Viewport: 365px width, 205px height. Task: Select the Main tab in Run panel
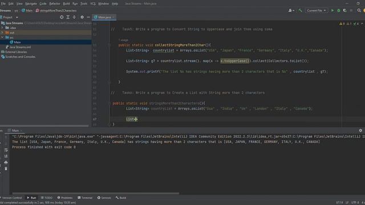click(15, 130)
